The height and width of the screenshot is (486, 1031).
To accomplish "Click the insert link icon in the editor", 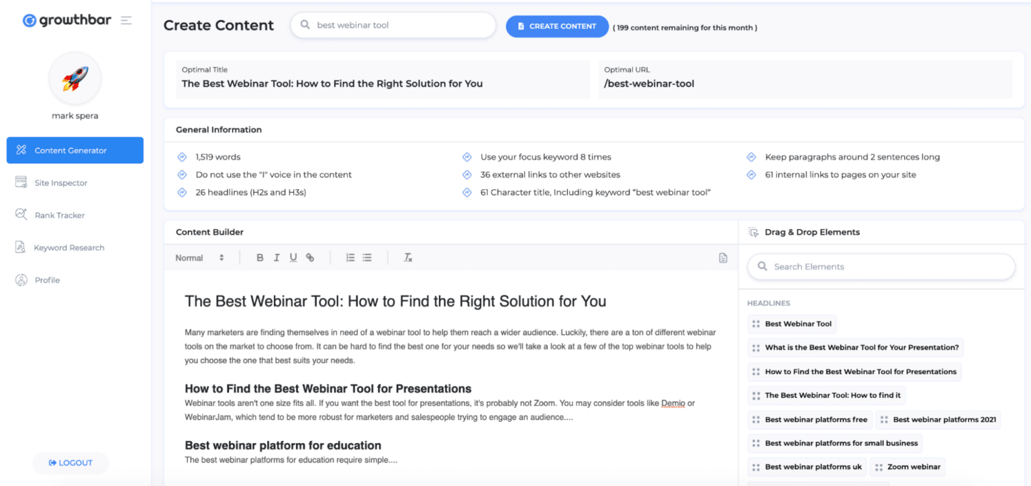I will point(309,257).
